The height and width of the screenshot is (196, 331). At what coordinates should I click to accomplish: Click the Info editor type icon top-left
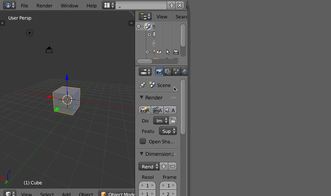tap(9, 5)
